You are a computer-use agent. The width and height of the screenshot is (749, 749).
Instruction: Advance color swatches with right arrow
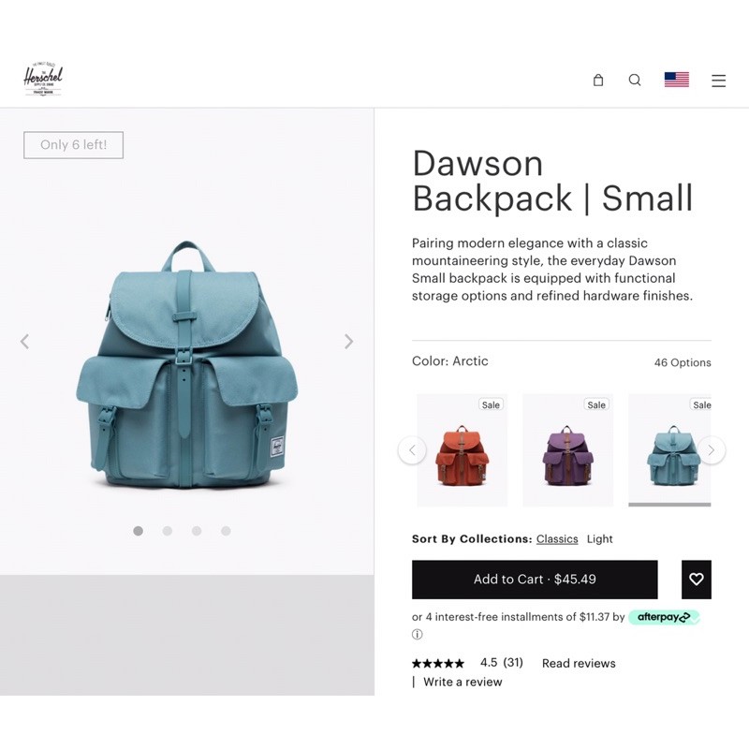point(712,450)
